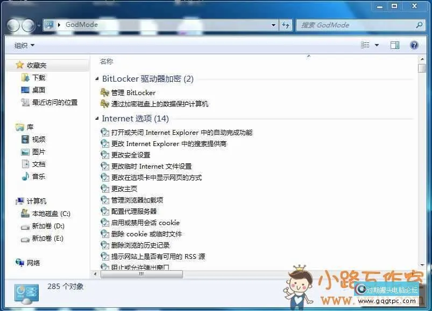Viewport: 432px width, 311px height.
Task: Collapse the Internet 选项 group
Action: tap(97, 119)
